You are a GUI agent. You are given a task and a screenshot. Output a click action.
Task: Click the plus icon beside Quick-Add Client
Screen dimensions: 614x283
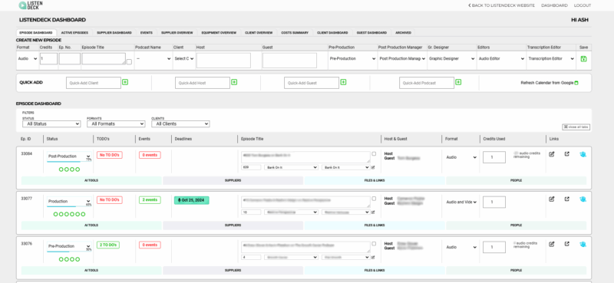(125, 82)
